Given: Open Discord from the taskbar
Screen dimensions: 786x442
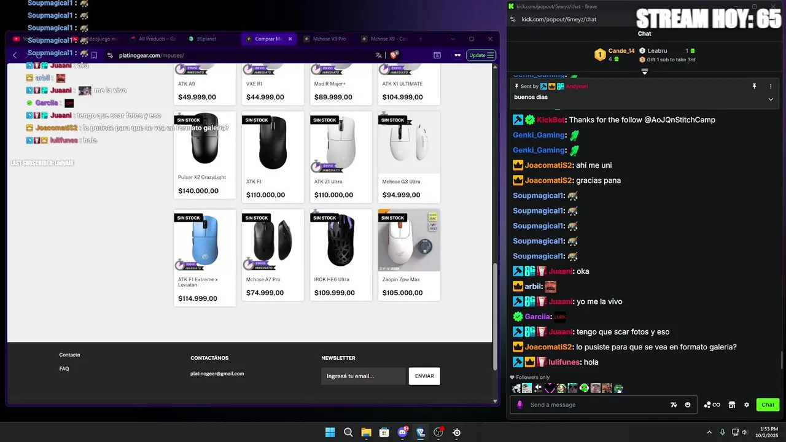Looking at the screenshot, I should point(403,432).
